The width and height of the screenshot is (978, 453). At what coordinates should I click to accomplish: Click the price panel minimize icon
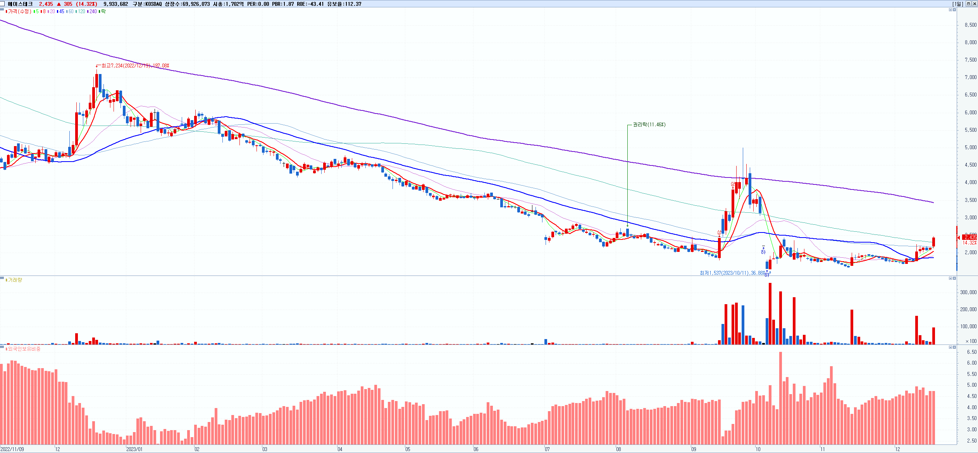[x=950, y=10]
